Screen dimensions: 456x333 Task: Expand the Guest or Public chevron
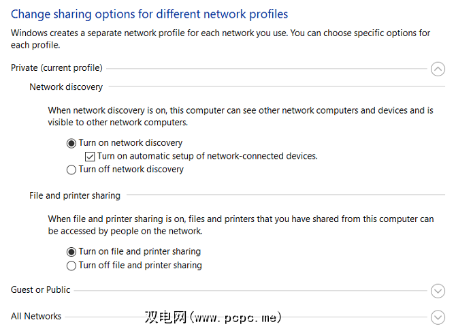coord(438,291)
